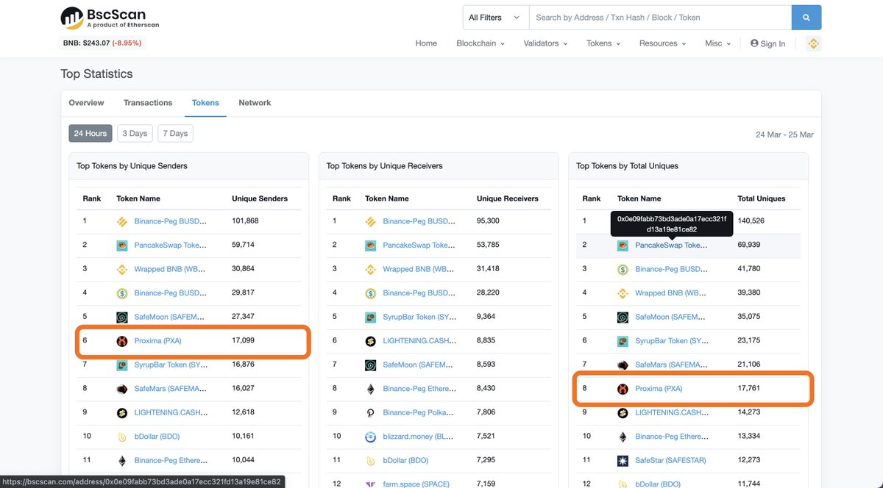This screenshot has height=488, width=883.
Task: Click the 17,099 unique senders value
Action: pyautogui.click(x=243, y=341)
